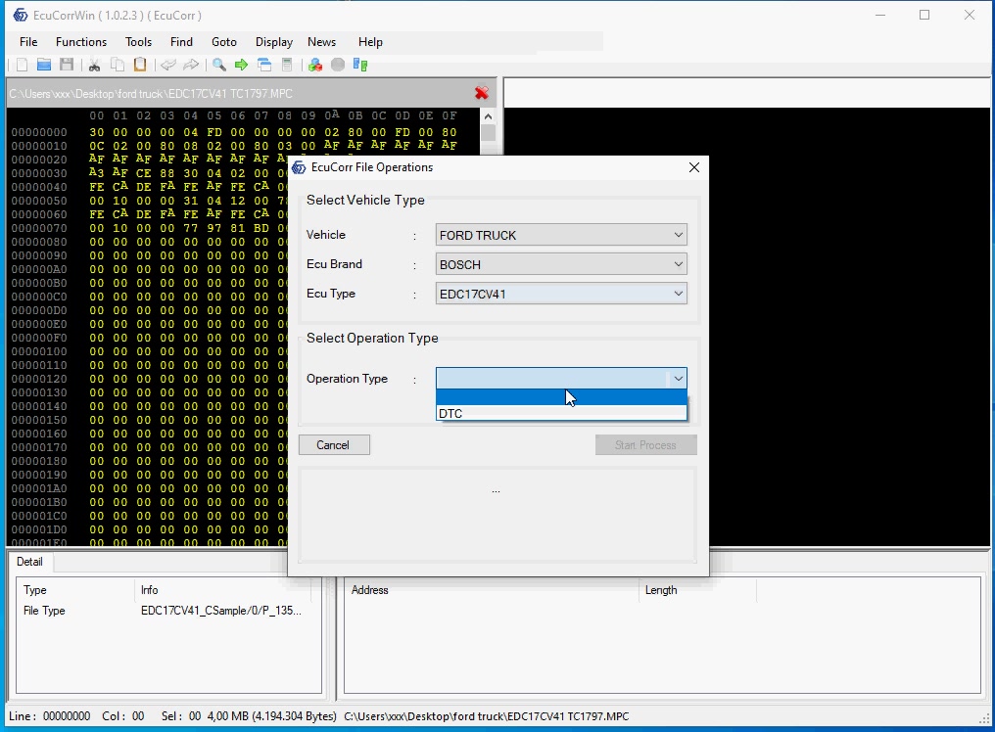The width and height of the screenshot is (995, 732).
Task: Click the calculator toolbar icon
Action: (x=287, y=65)
